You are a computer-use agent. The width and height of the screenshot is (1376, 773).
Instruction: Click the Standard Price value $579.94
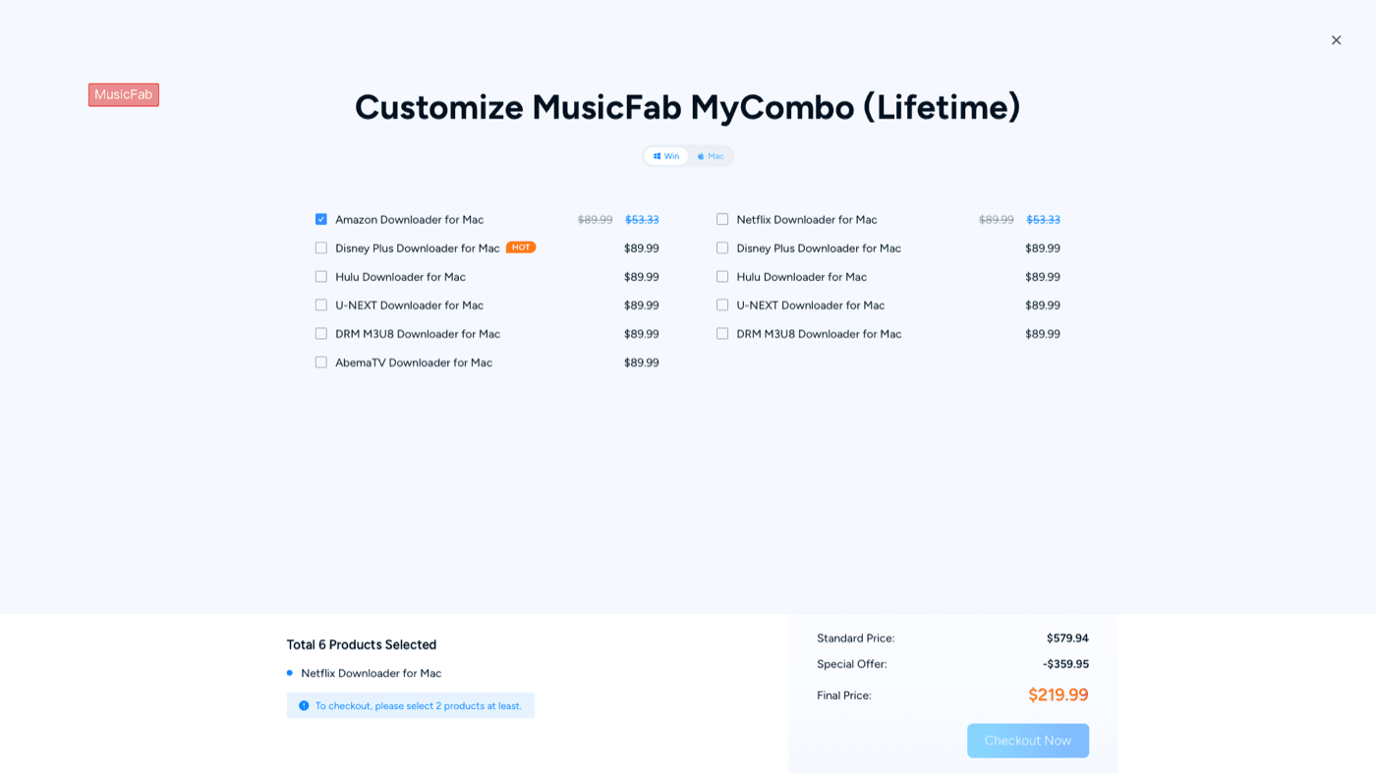pos(1067,638)
